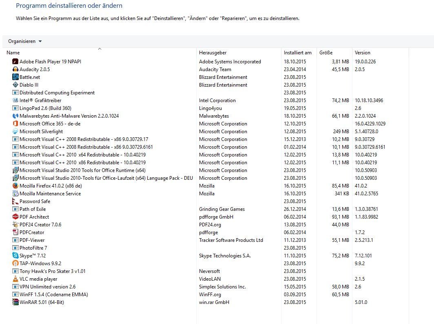The image size is (434, 324).
Task: Open the Organisieren dropdown menu
Action: click(x=25, y=41)
